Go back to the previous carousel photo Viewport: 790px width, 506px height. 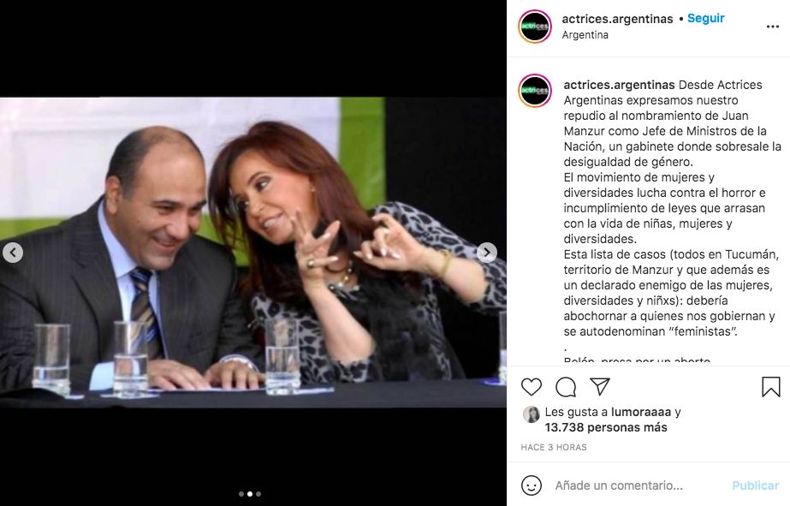[13, 253]
